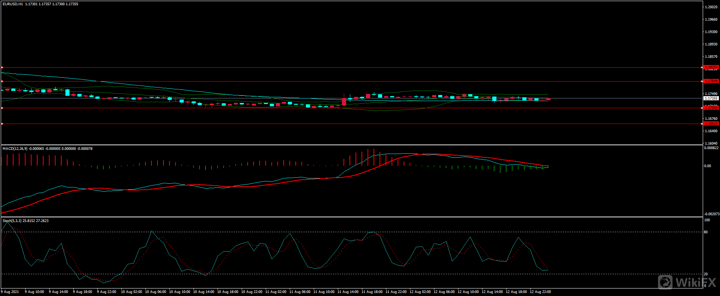Select the 12 Aug 22:00 time label
The image size is (720, 296).
click(540, 292)
